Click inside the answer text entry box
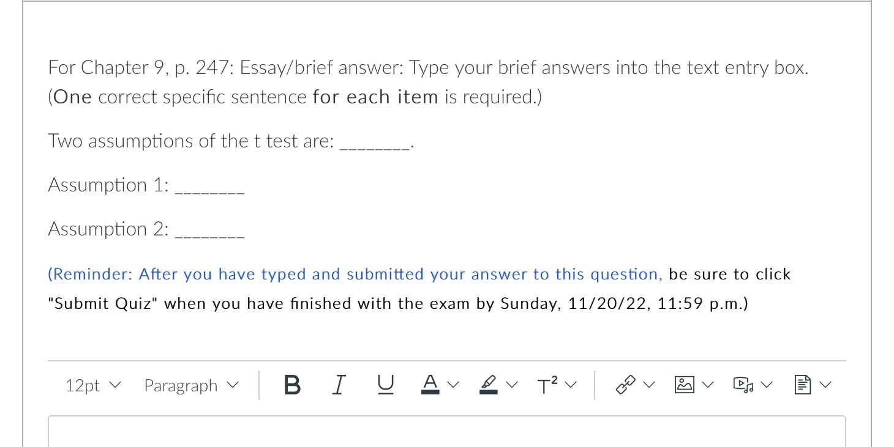Screen dimensions: 894x447 point(446,432)
